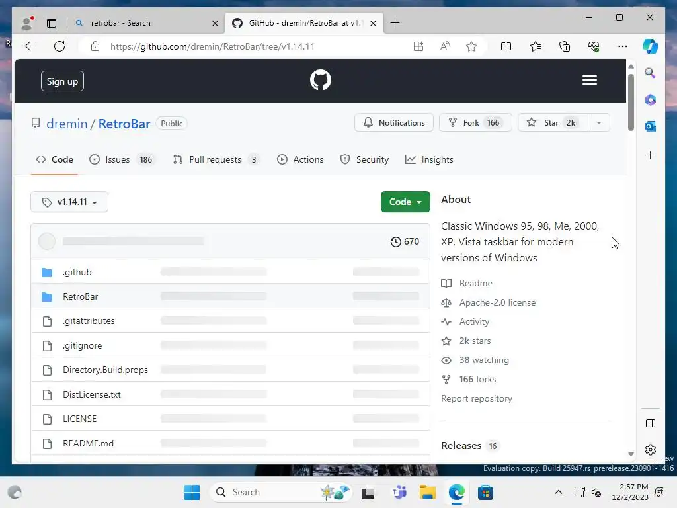The width and height of the screenshot is (677, 508).
Task: Open the Releases 16 heading link
Action: pyautogui.click(x=469, y=445)
